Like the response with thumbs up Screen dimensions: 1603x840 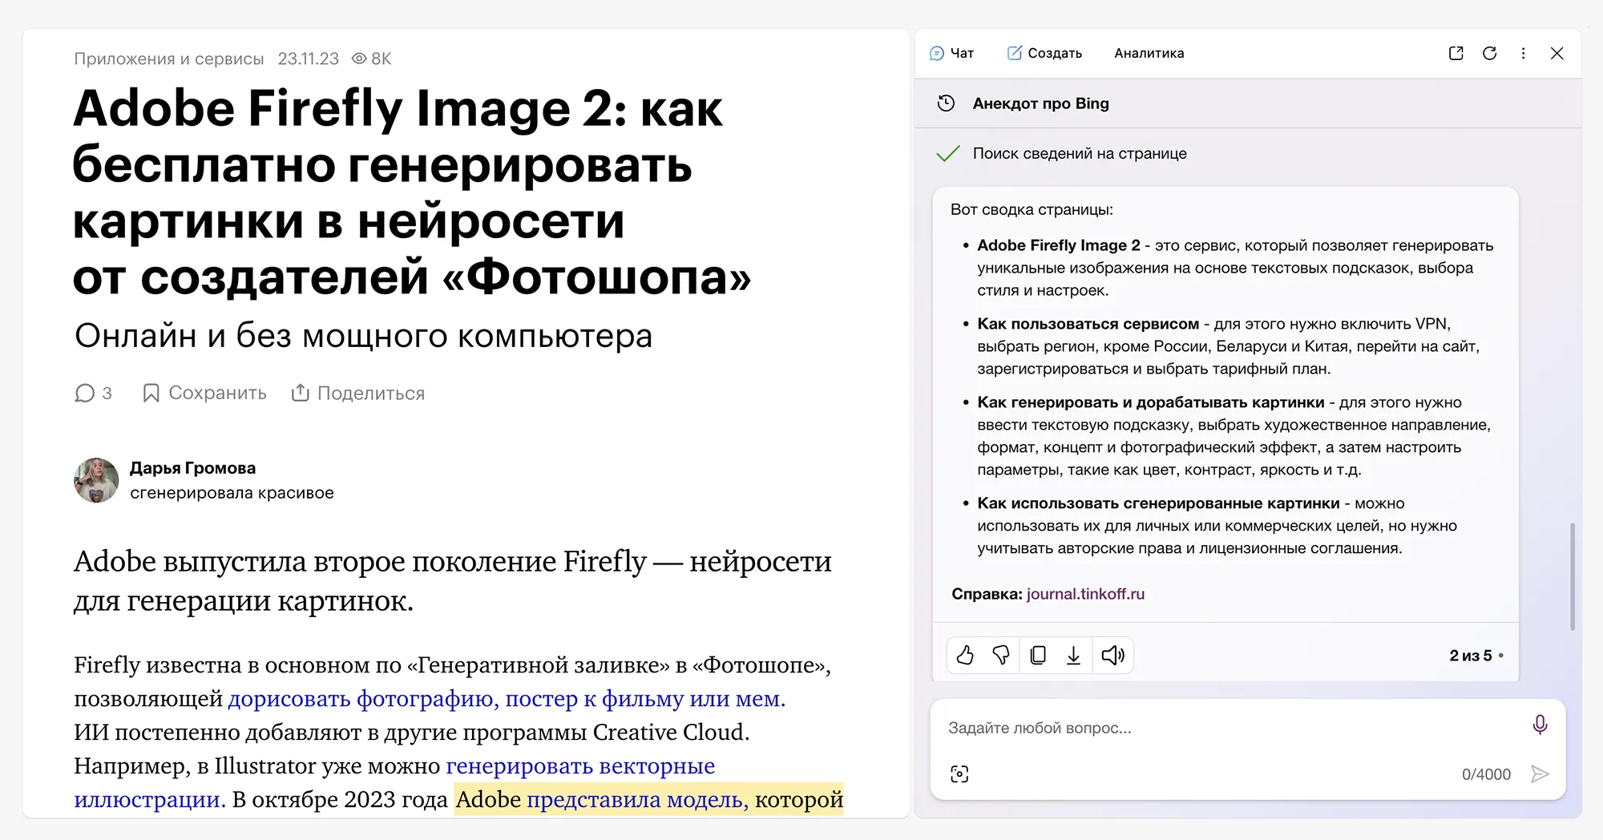pyautogui.click(x=965, y=656)
